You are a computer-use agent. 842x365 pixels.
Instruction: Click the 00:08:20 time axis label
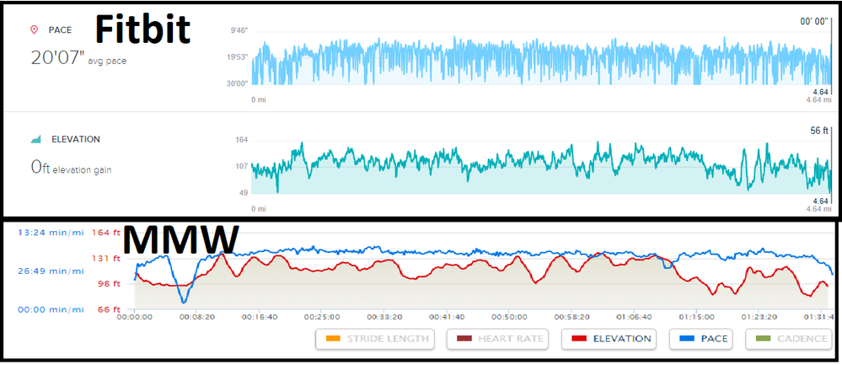[x=197, y=317]
